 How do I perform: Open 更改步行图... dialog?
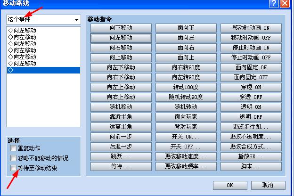tap(251, 127)
